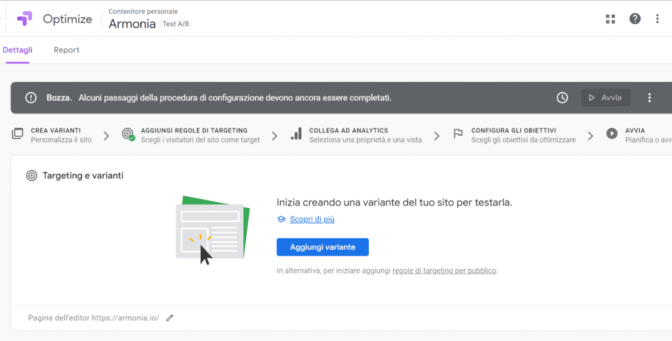Click the Aggiungi regole di targeting step
672x341 pixels.
coord(194,134)
